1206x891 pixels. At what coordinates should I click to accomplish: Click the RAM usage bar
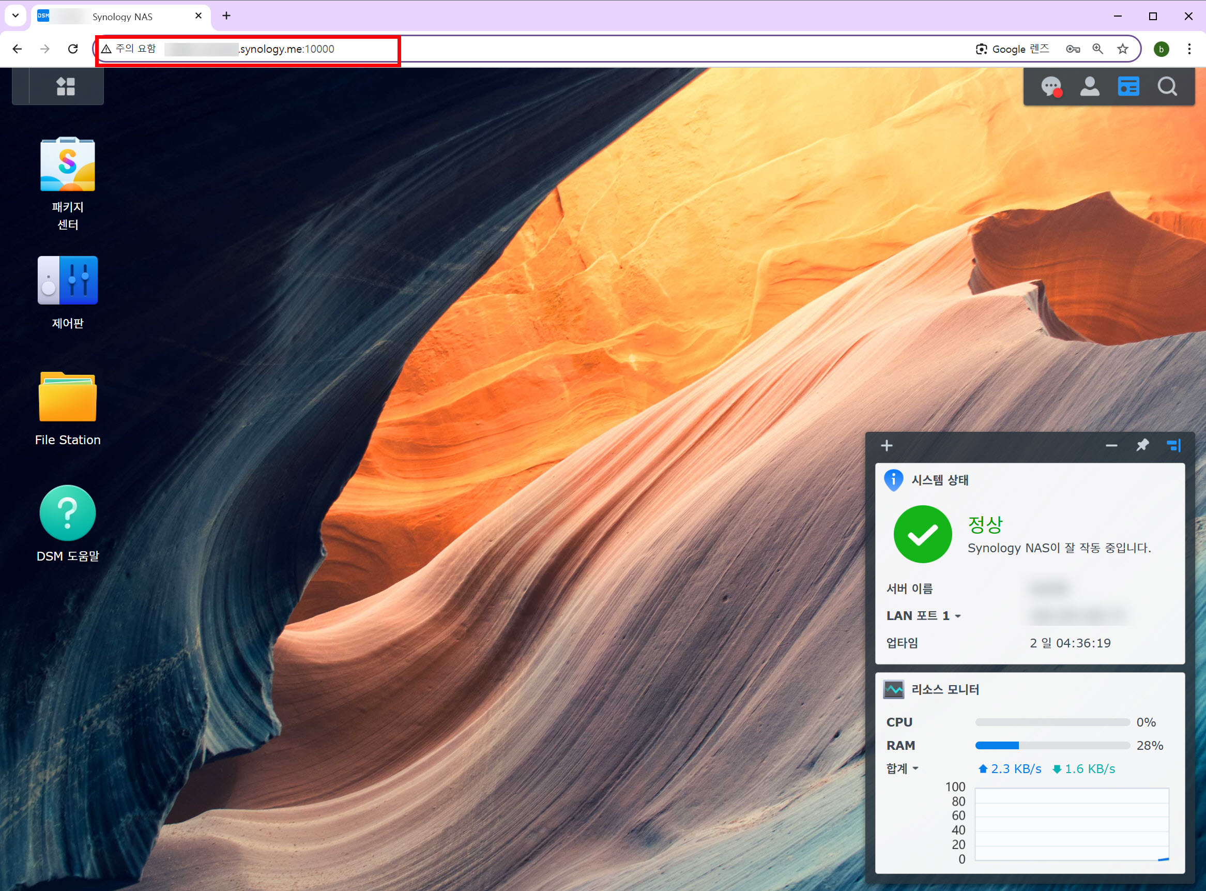pyautogui.click(x=1052, y=745)
